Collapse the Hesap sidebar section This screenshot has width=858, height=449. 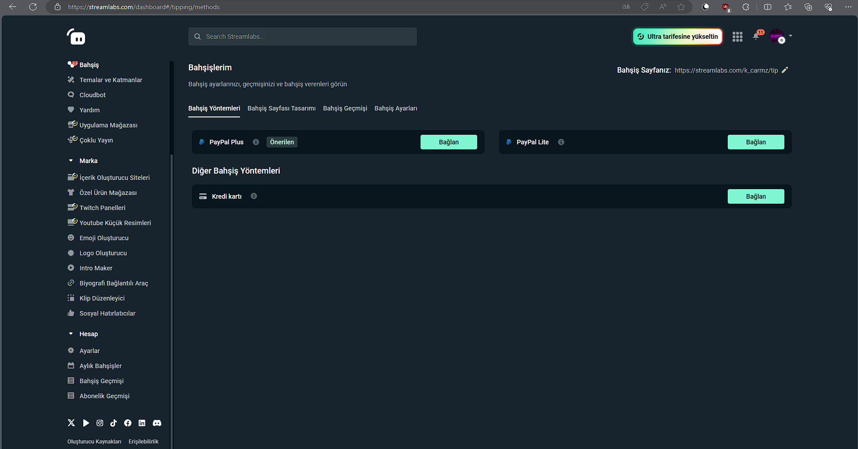[x=71, y=334]
